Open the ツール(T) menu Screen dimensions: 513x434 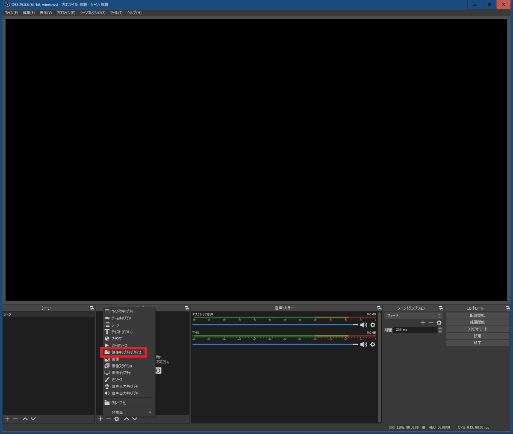116,13
